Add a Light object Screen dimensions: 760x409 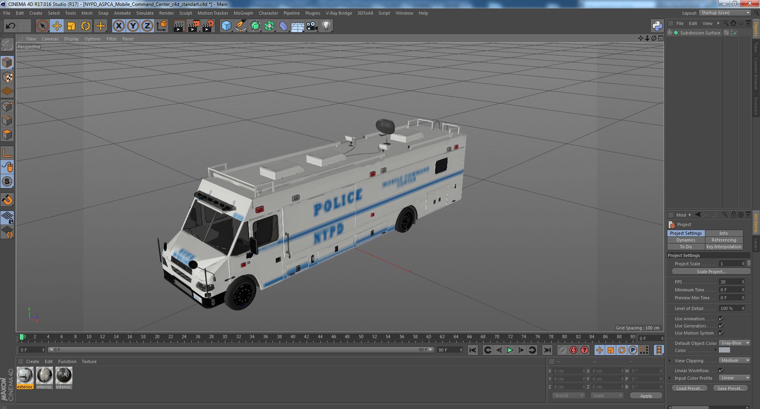326,26
